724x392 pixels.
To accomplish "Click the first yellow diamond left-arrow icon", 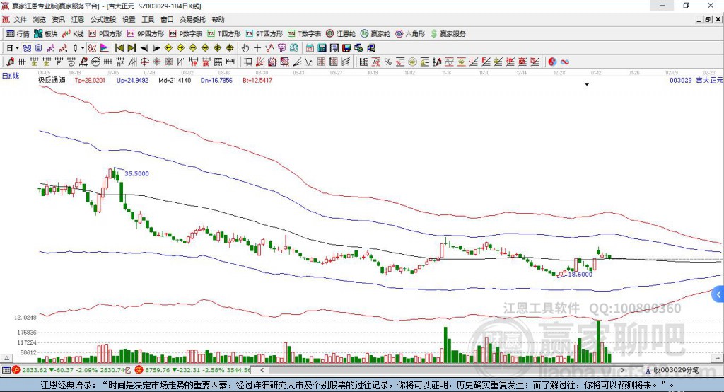I will tap(168, 48).
